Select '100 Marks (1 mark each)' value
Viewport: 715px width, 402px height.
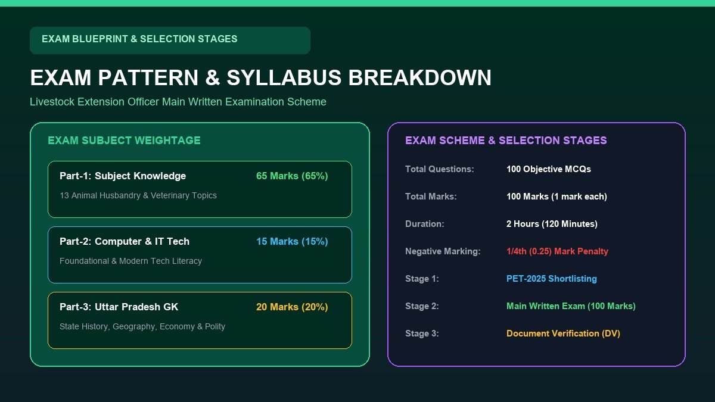557,197
